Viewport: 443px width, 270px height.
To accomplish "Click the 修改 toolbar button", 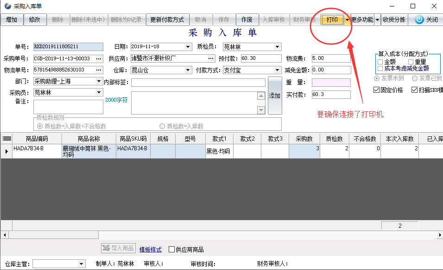I will click(35, 20).
